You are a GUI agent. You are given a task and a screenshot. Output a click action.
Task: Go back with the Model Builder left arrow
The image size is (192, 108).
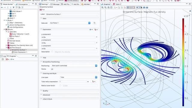tap(2, 7)
